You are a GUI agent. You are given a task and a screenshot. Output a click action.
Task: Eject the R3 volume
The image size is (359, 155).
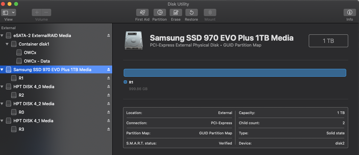(109, 129)
